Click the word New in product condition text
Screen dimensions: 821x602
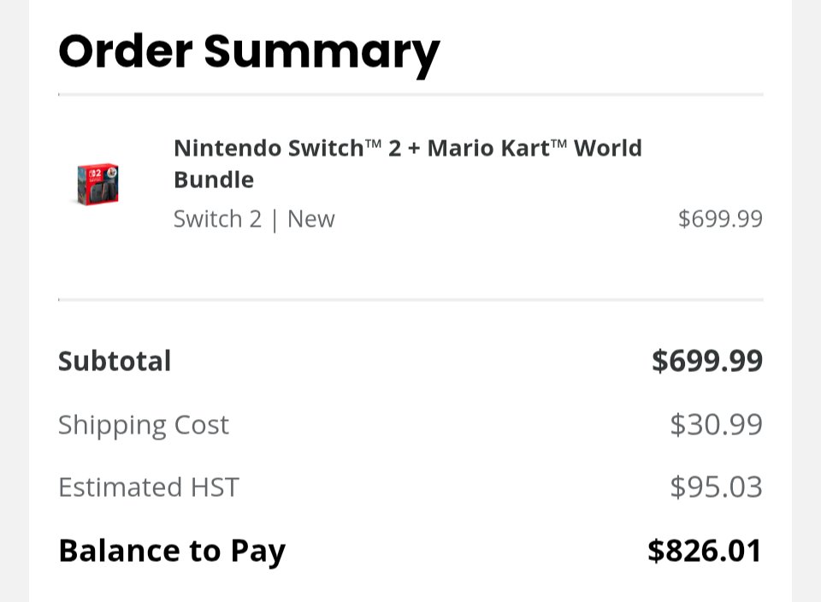[311, 219]
